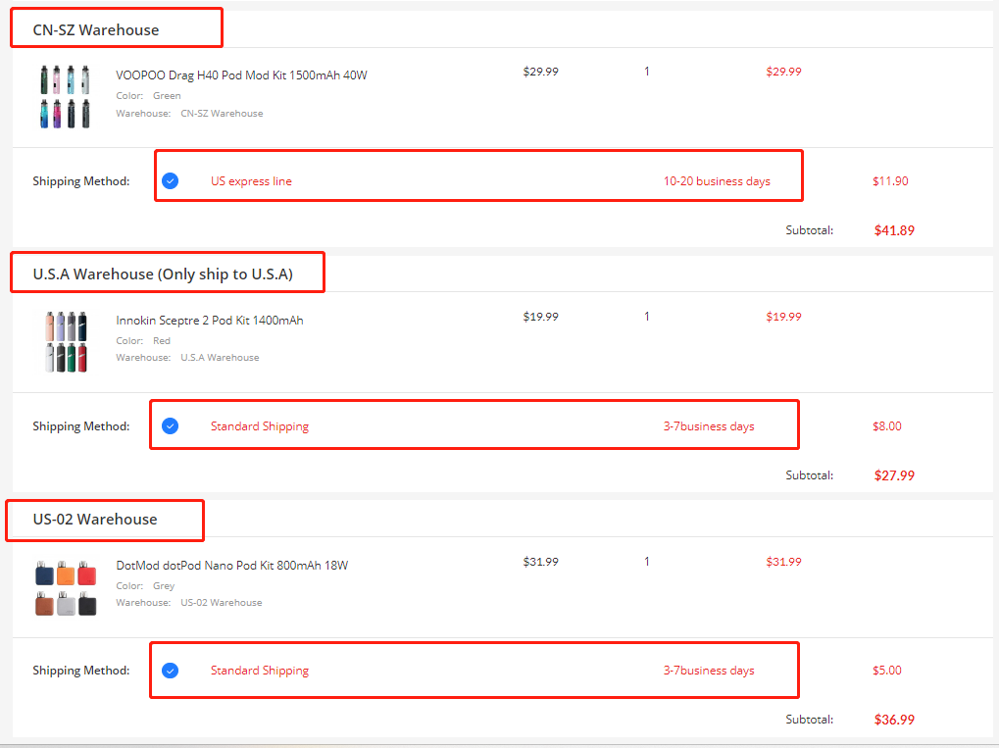The height and width of the screenshot is (748, 999).
Task: Click the $8.00 shipping cost
Action: pyautogui.click(x=887, y=426)
